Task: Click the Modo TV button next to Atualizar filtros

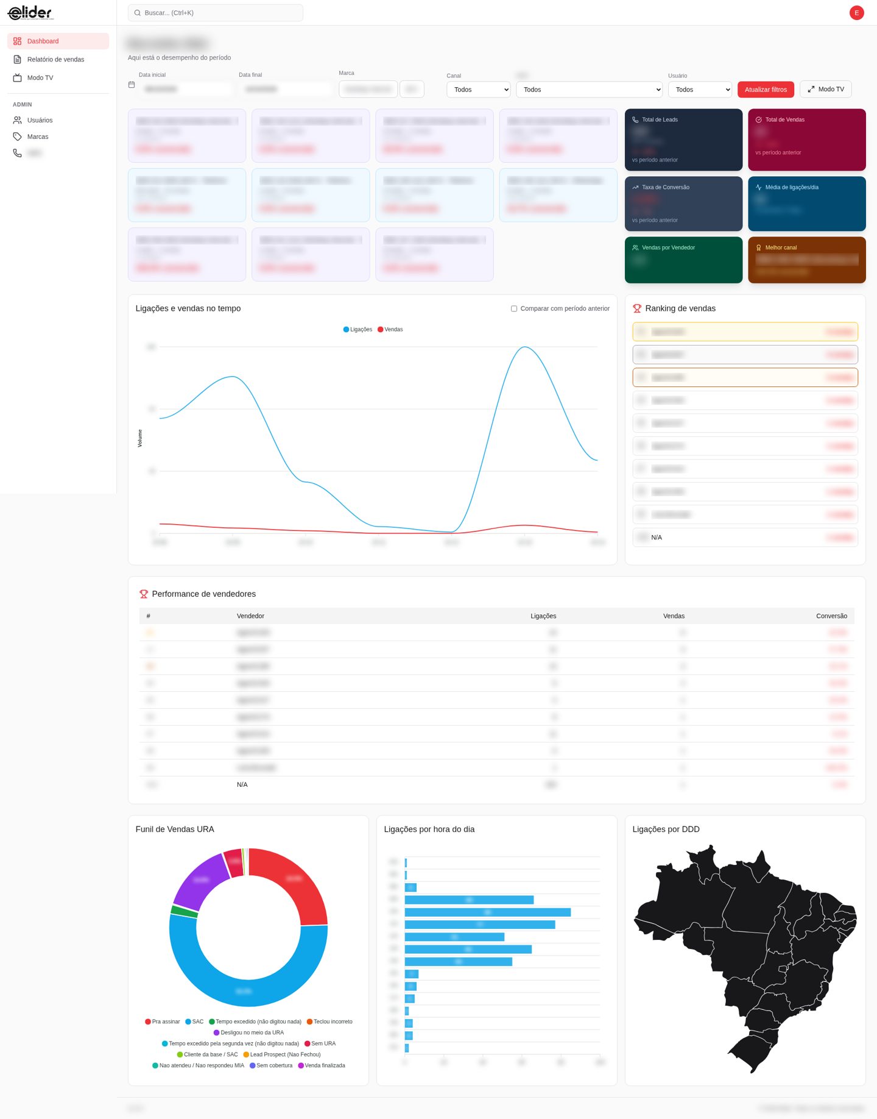Action: coord(826,90)
